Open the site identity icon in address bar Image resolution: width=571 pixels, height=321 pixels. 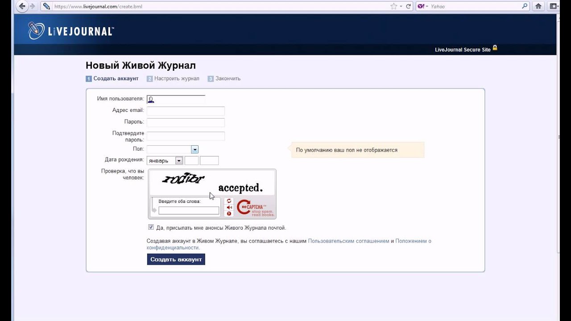[46, 6]
